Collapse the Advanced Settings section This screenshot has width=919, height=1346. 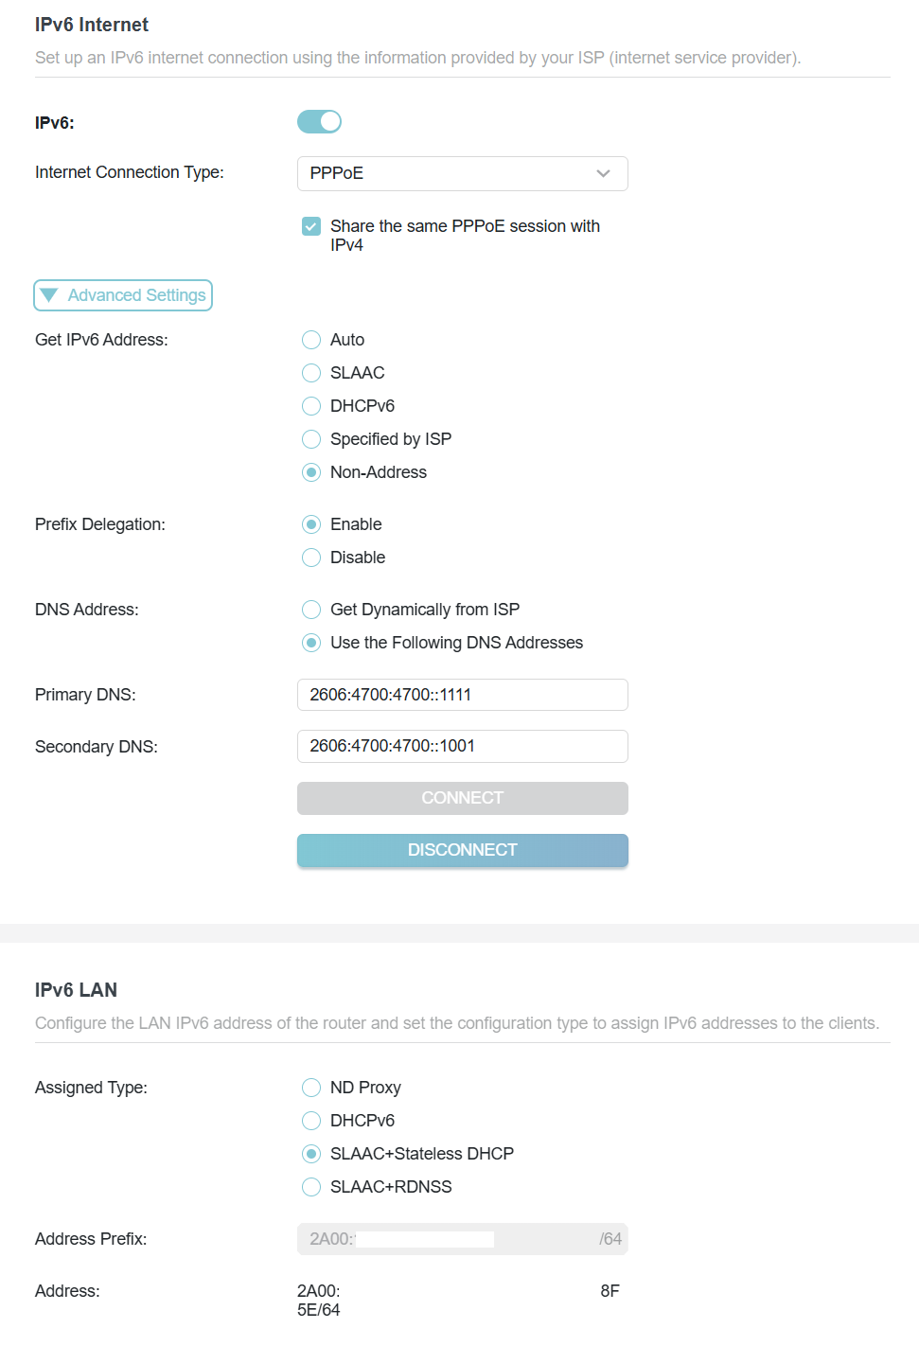(x=123, y=295)
